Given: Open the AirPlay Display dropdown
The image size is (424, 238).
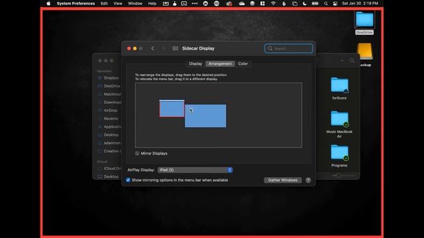Looking at the screenshot, I should click(195, 170).
